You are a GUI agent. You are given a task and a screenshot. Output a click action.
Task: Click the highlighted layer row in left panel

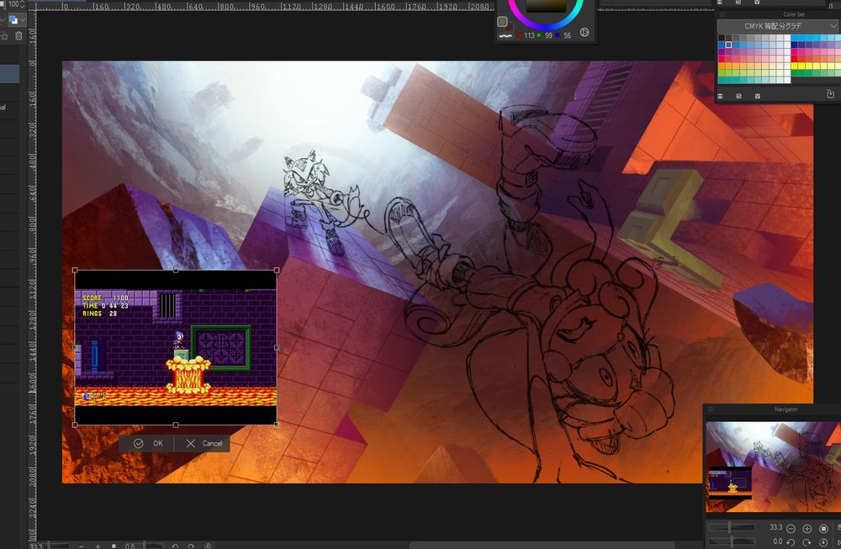pyautogui.click(x=9, y=74)
